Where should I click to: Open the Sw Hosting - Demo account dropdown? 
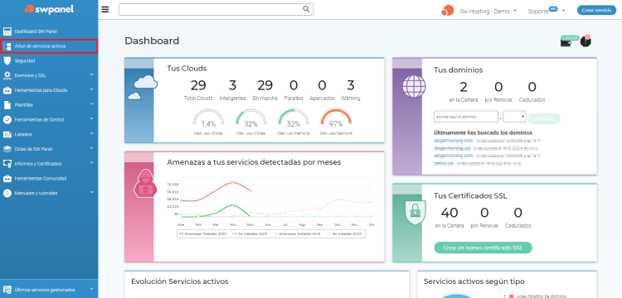pos(488,11)
